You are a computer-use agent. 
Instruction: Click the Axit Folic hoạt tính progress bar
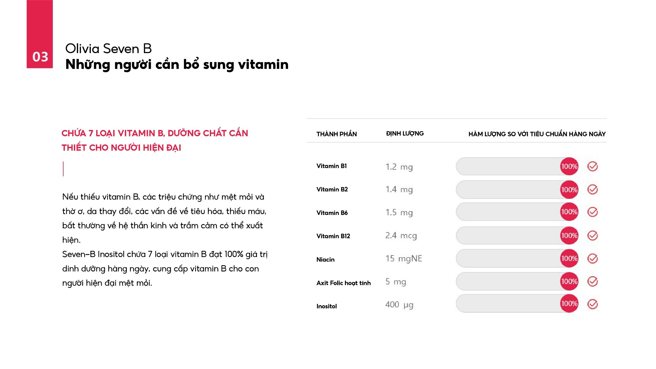507,281
